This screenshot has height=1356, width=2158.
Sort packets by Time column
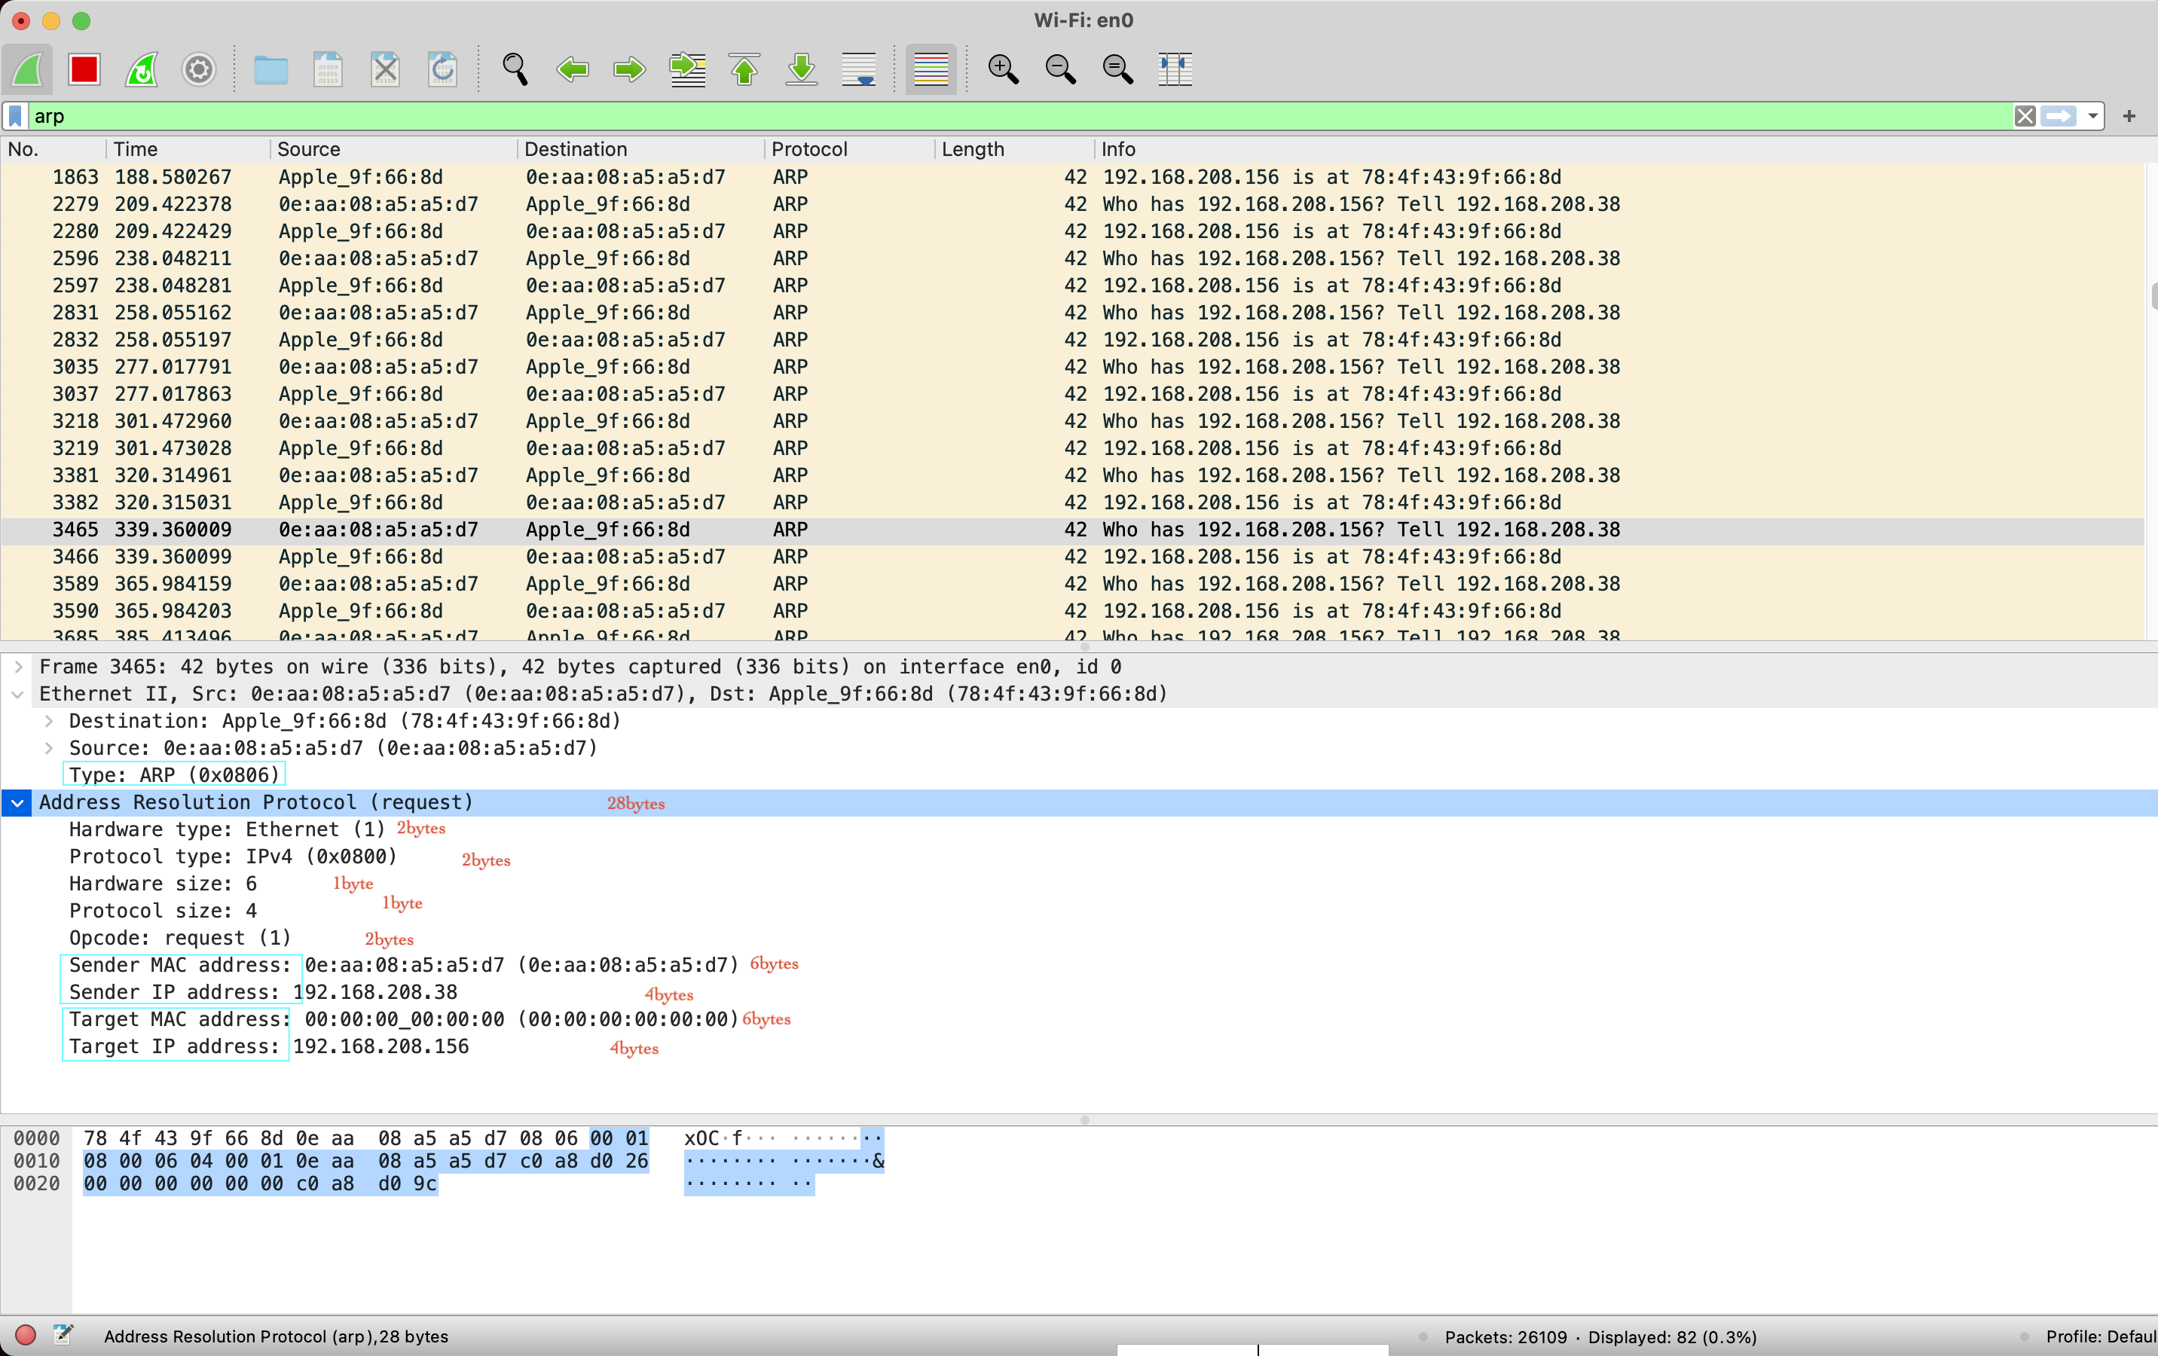click(188, 148)
